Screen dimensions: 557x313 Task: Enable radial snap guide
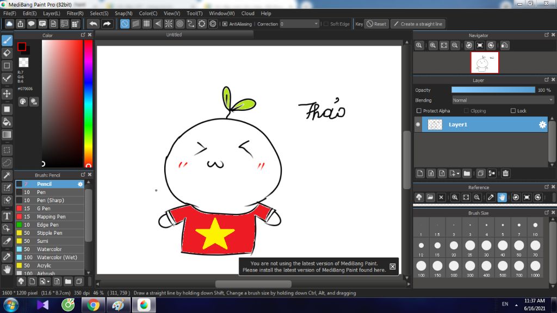tap(169, 24)
